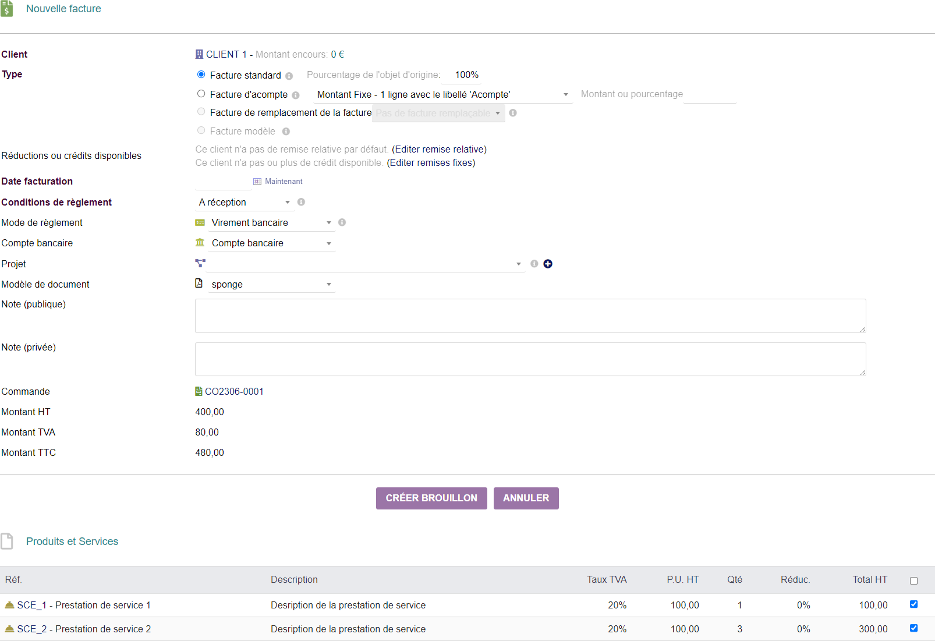The height and width of the screenshot is (641, 935).
Task: Click the PDF document model icon
Action: (x=199, y=283)
